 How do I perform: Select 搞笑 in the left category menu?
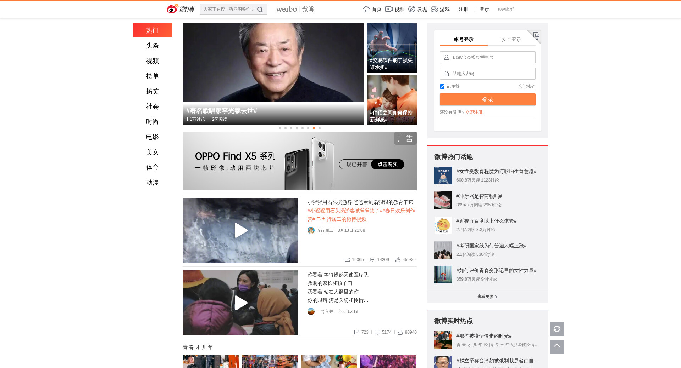(153, 91)
